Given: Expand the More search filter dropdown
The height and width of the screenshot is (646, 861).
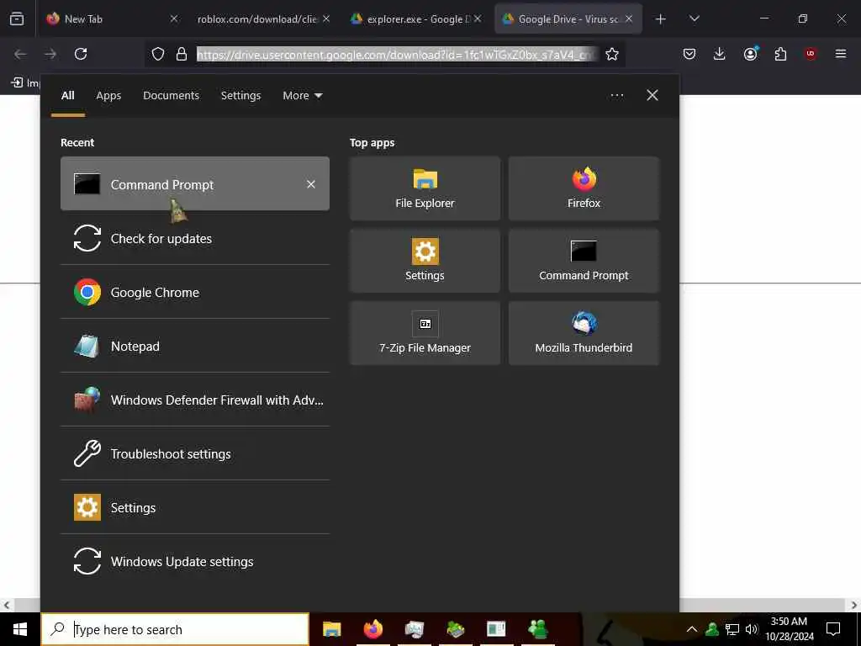Looking at the screenshot, I should tap(303, 96).
